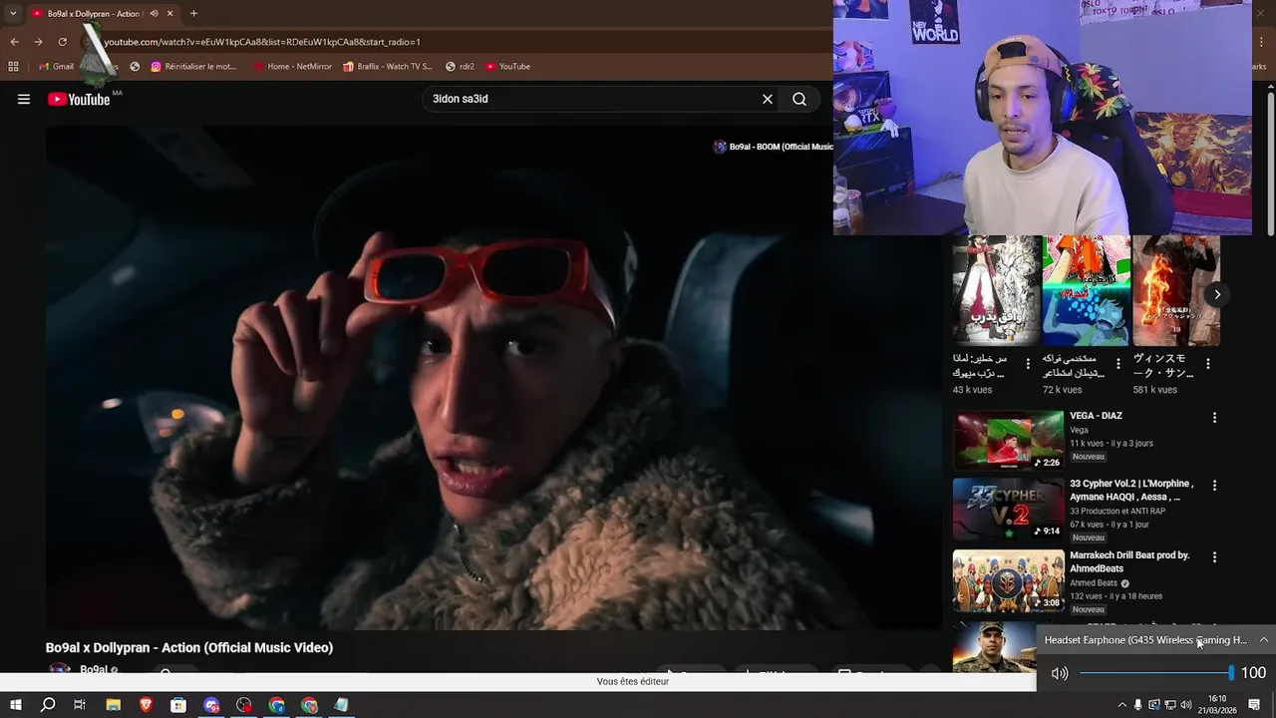Show hidden system tray icons
The height and width of the screenshot is (718, 1276).
click(x=1121, y=705)
